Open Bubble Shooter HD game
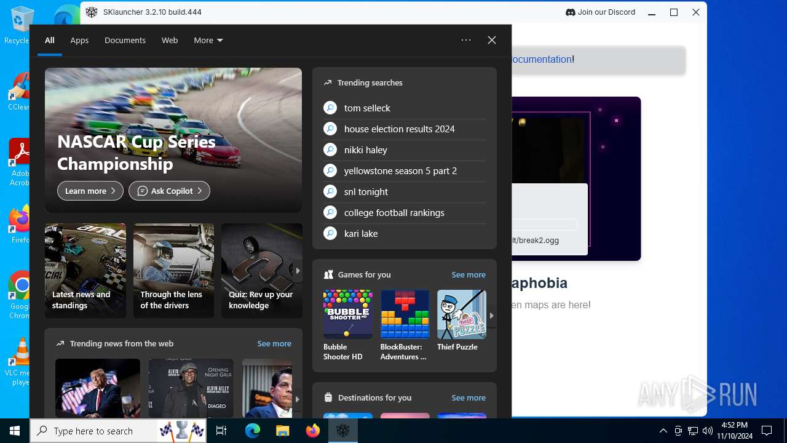The width and height of the screenshot is (787, 443). click(x=347, y=325)
